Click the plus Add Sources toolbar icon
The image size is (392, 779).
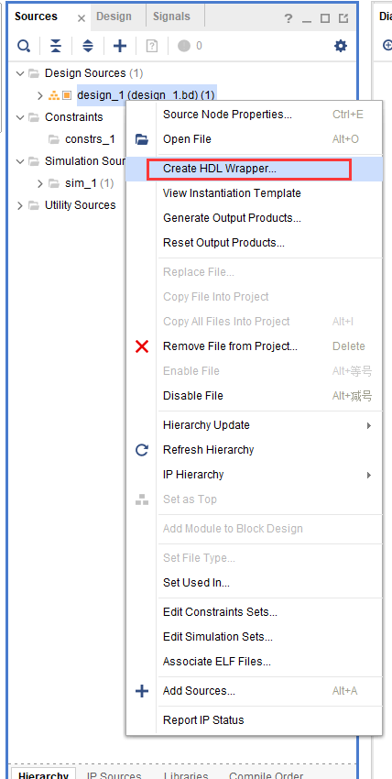click(x=120, y=46)
